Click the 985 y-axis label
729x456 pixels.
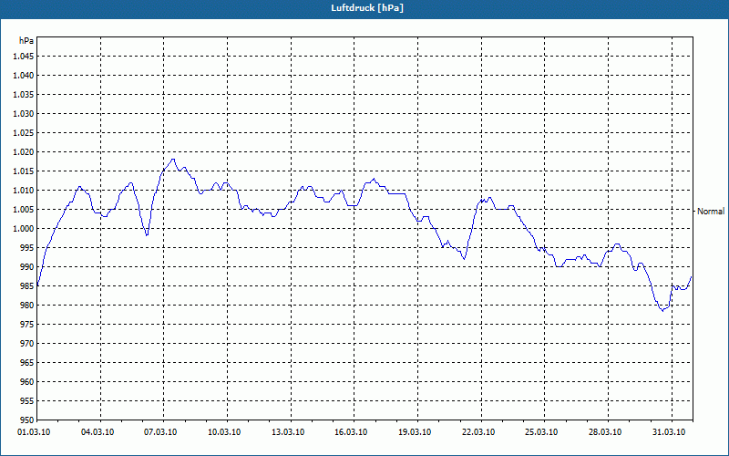pos(27,286)
